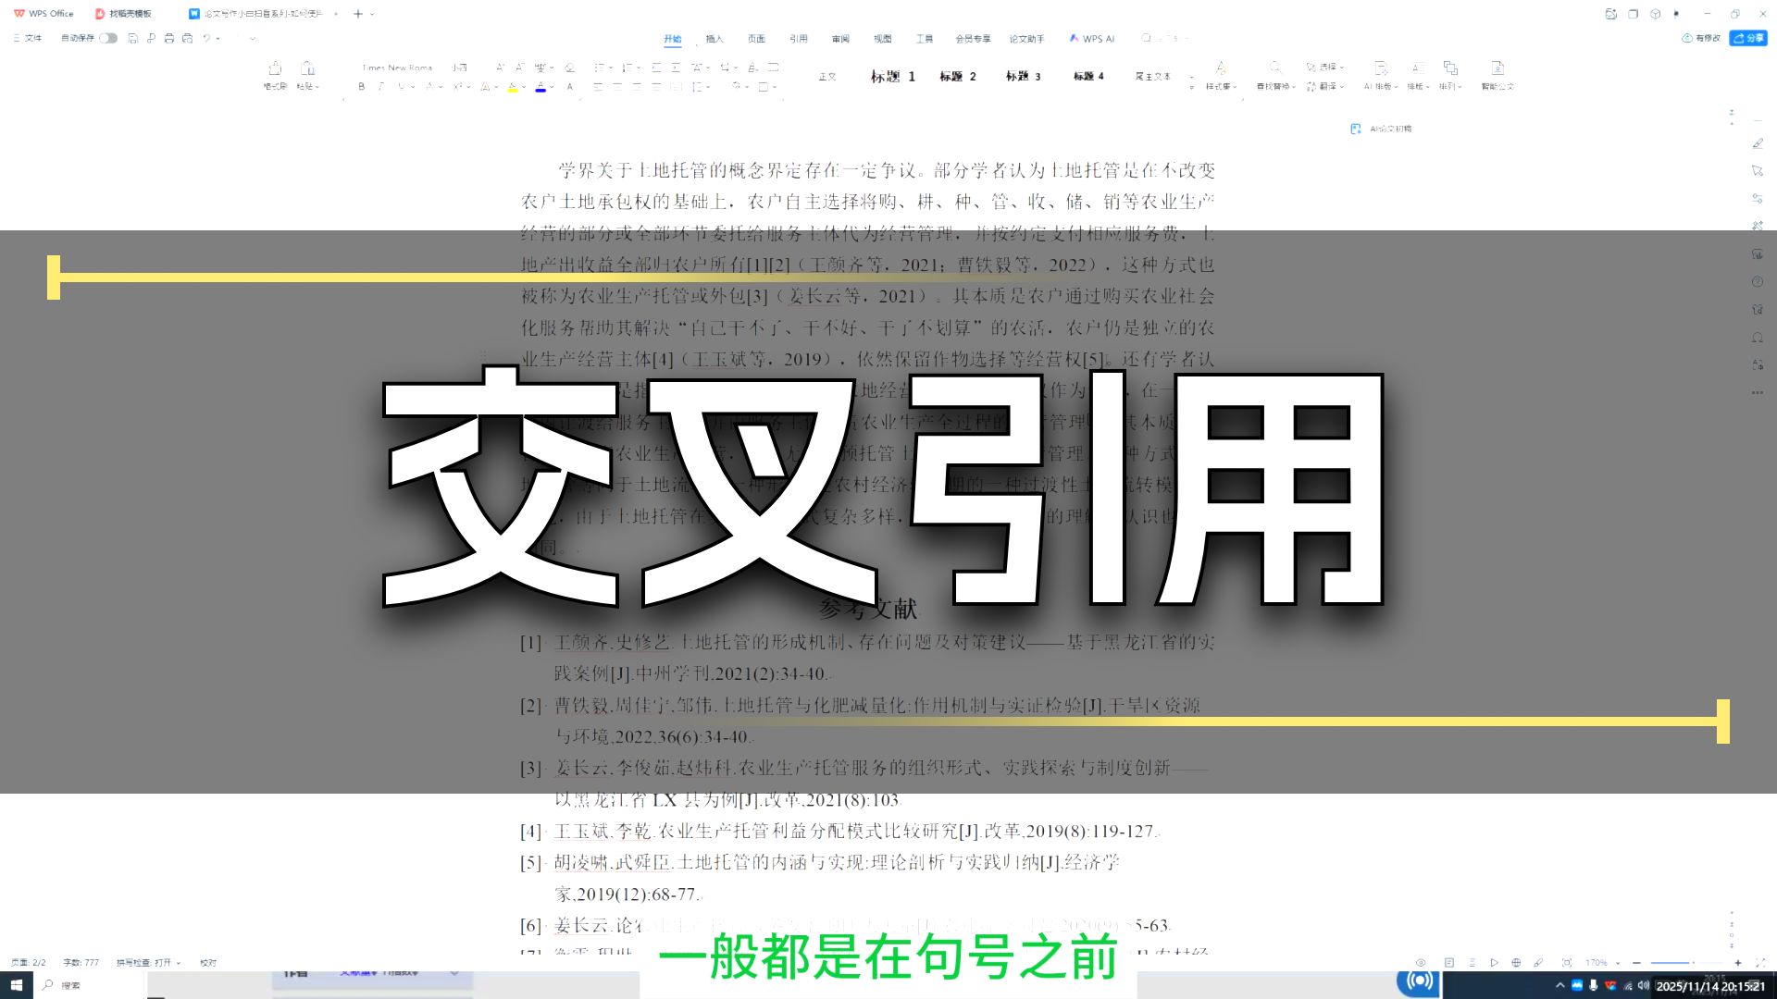Apply the 标题 1 heading style
The image size is (1777, 999).
[x=892, y=77]
